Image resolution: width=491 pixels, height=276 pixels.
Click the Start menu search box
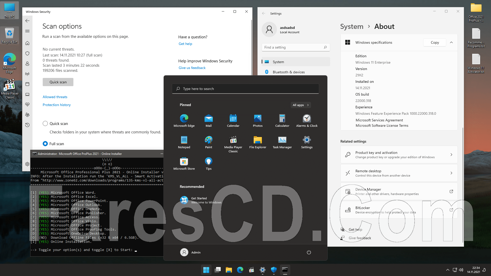click(245, 89)
